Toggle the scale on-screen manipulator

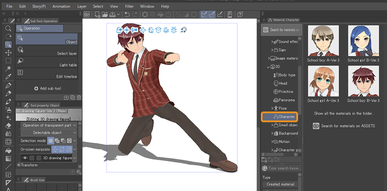[68, 149]
